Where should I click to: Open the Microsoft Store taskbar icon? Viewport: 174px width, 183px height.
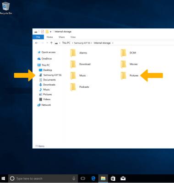point(113,178)
